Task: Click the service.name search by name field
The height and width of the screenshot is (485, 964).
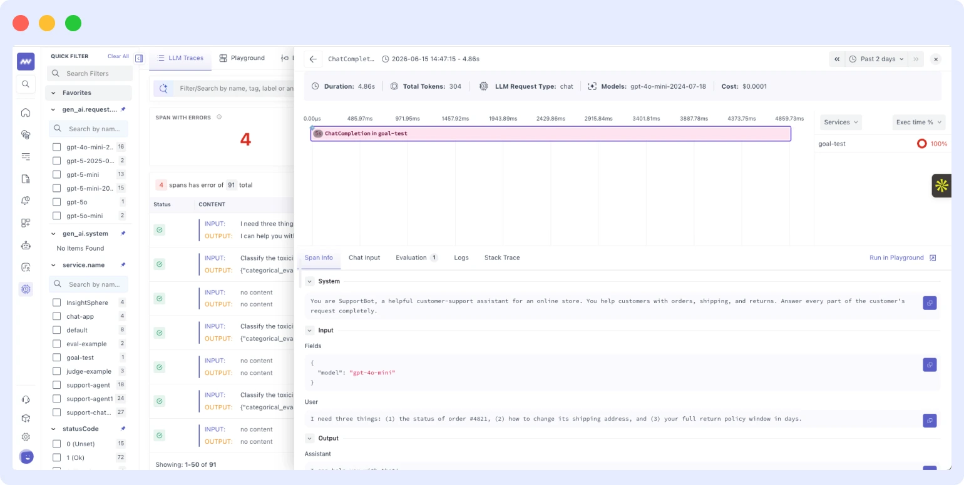Action: 89,284
